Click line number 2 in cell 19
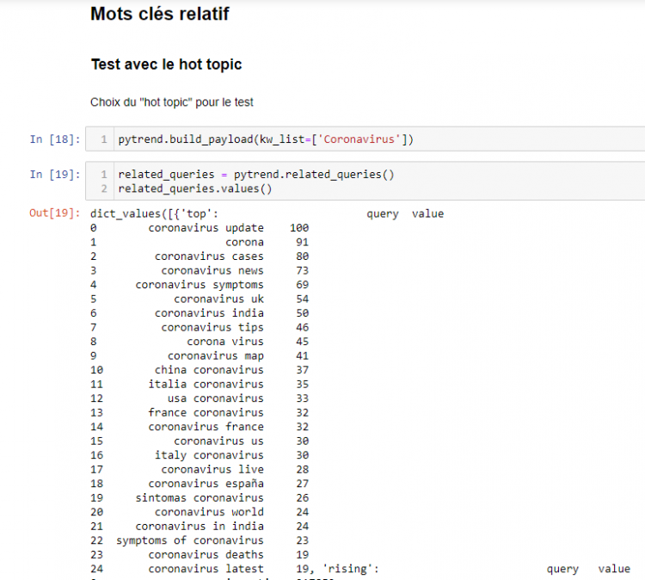The image size is (645, 580). (x=104, y=188)
